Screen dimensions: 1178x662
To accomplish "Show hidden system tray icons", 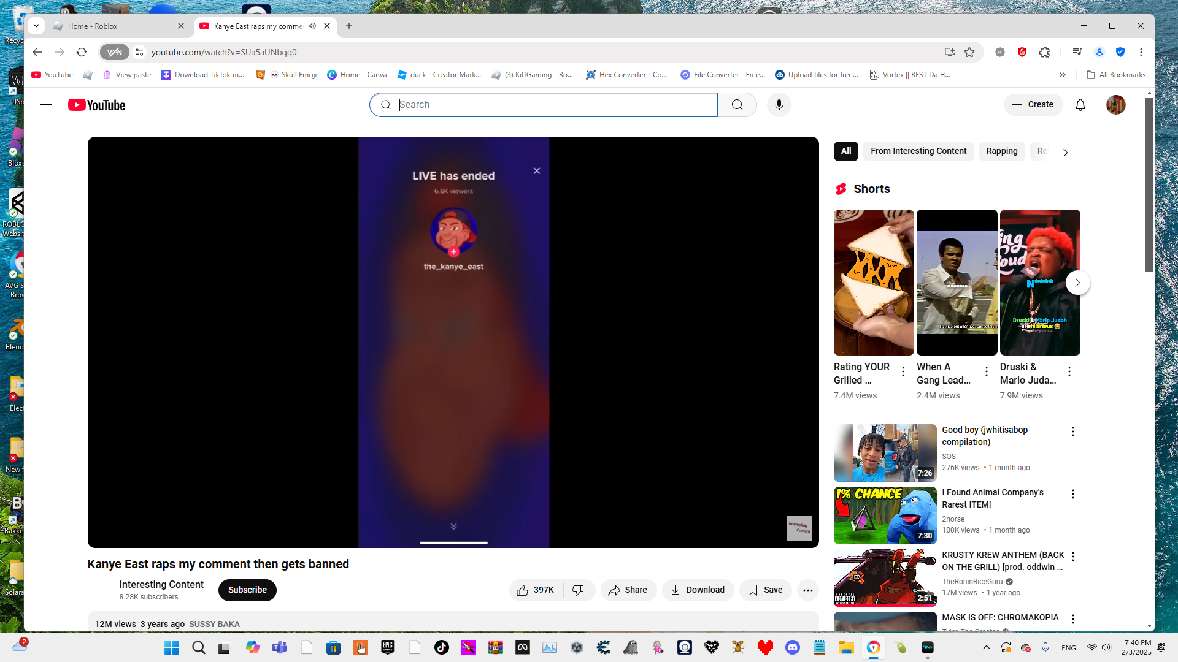I will (987, 647).
